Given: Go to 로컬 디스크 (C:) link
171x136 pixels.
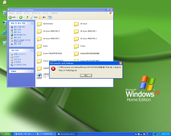Looking at the screenshot, I should click(x=20, y=54).
